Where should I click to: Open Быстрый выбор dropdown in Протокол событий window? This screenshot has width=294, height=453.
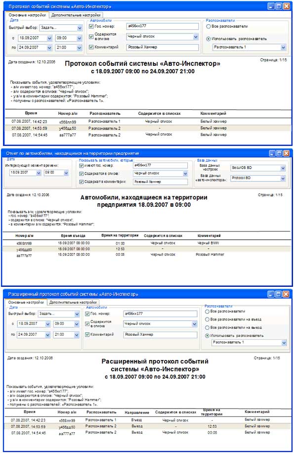tap(80, 28)
